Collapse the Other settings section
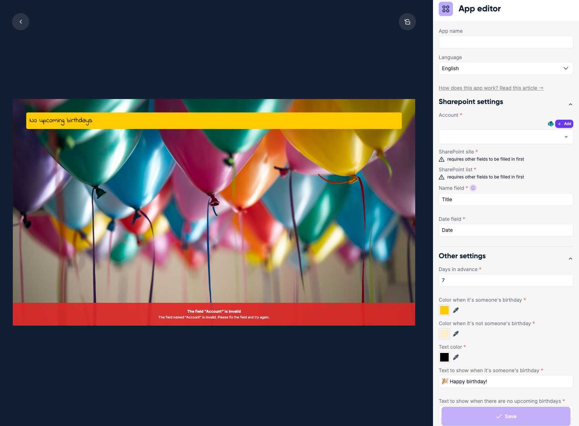The width and height of the screenshot is (579, 426). 570,258
